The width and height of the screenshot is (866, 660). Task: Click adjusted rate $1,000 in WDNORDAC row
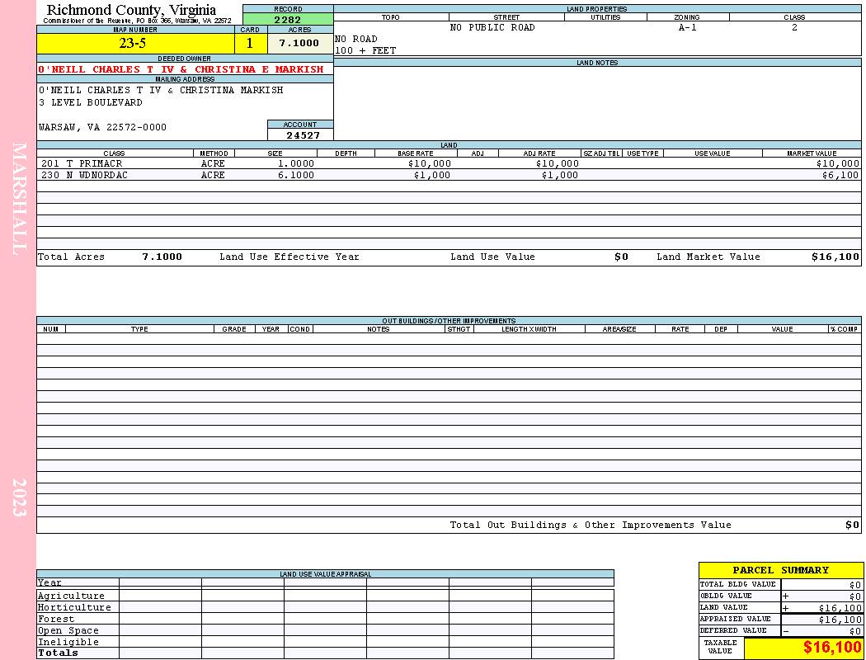coord(559,175)
